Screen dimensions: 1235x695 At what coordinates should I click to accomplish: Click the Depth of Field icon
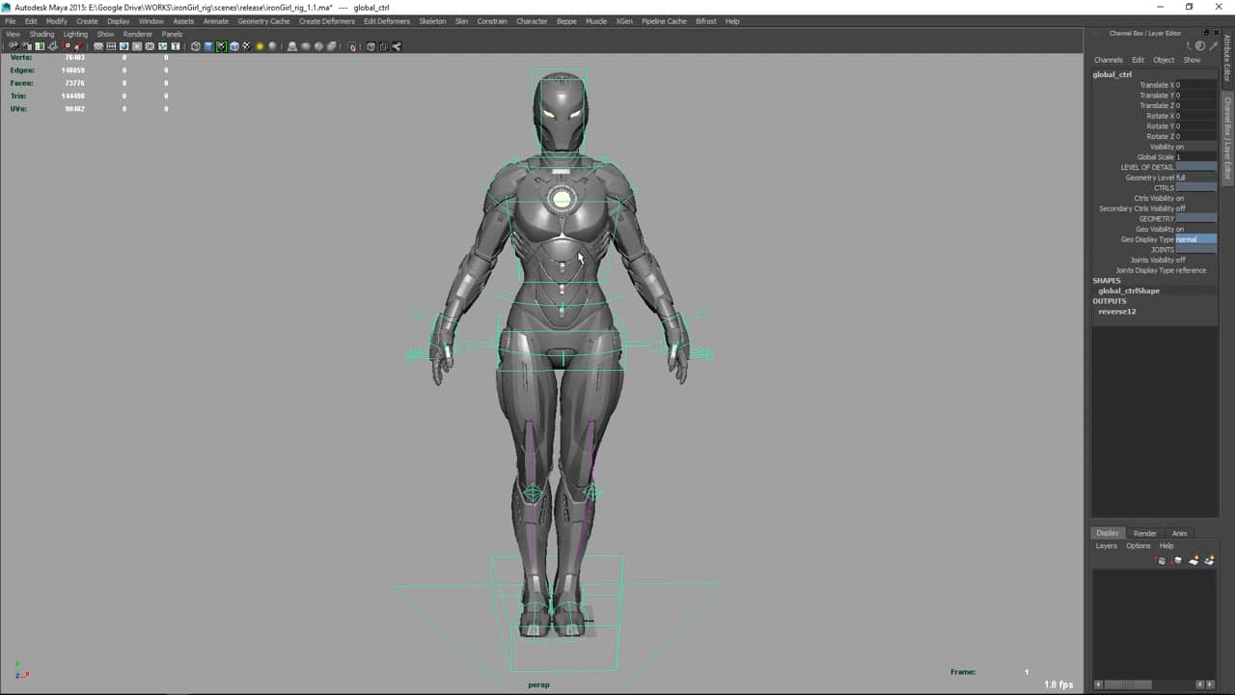(331, 46)
